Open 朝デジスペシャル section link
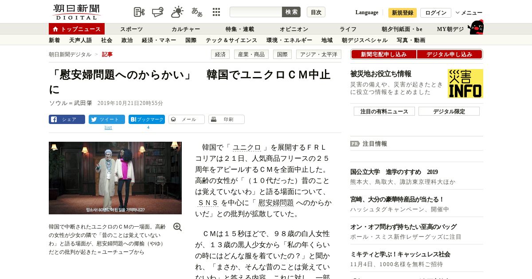 pyautogui.click(x=364, y=40)
